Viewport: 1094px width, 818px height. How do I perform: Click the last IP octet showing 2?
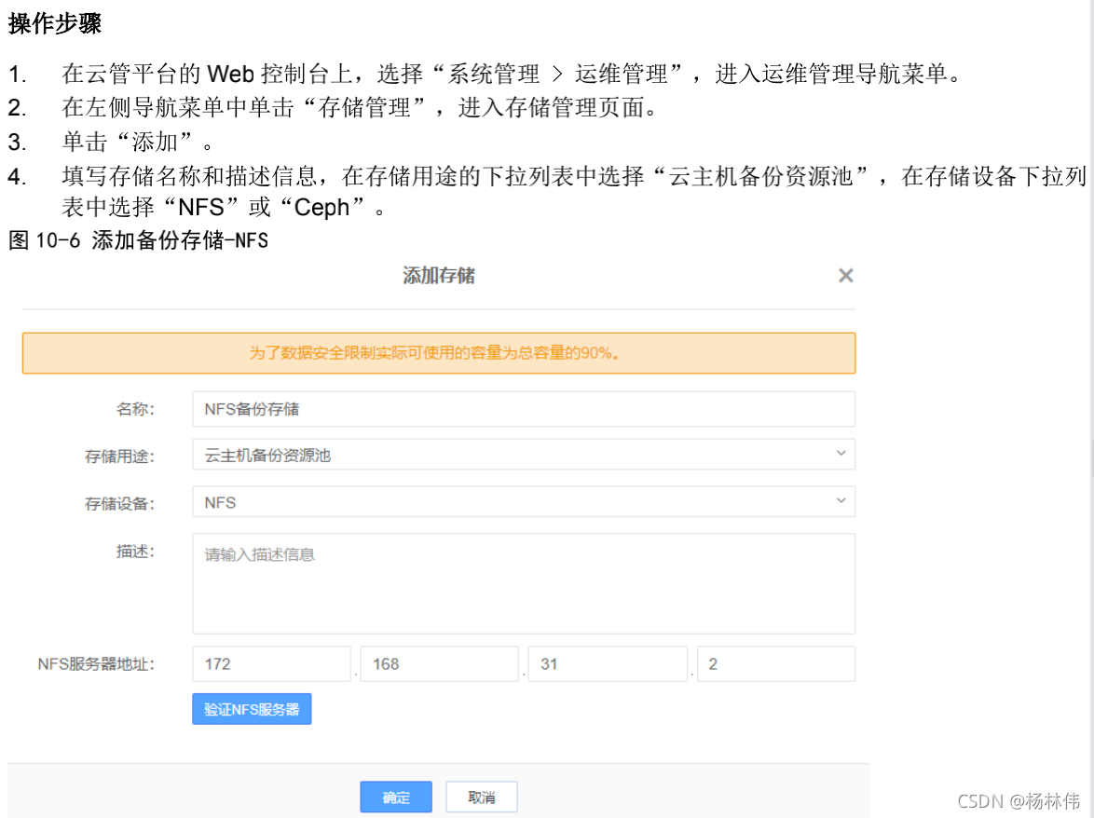tap(776, 663)
